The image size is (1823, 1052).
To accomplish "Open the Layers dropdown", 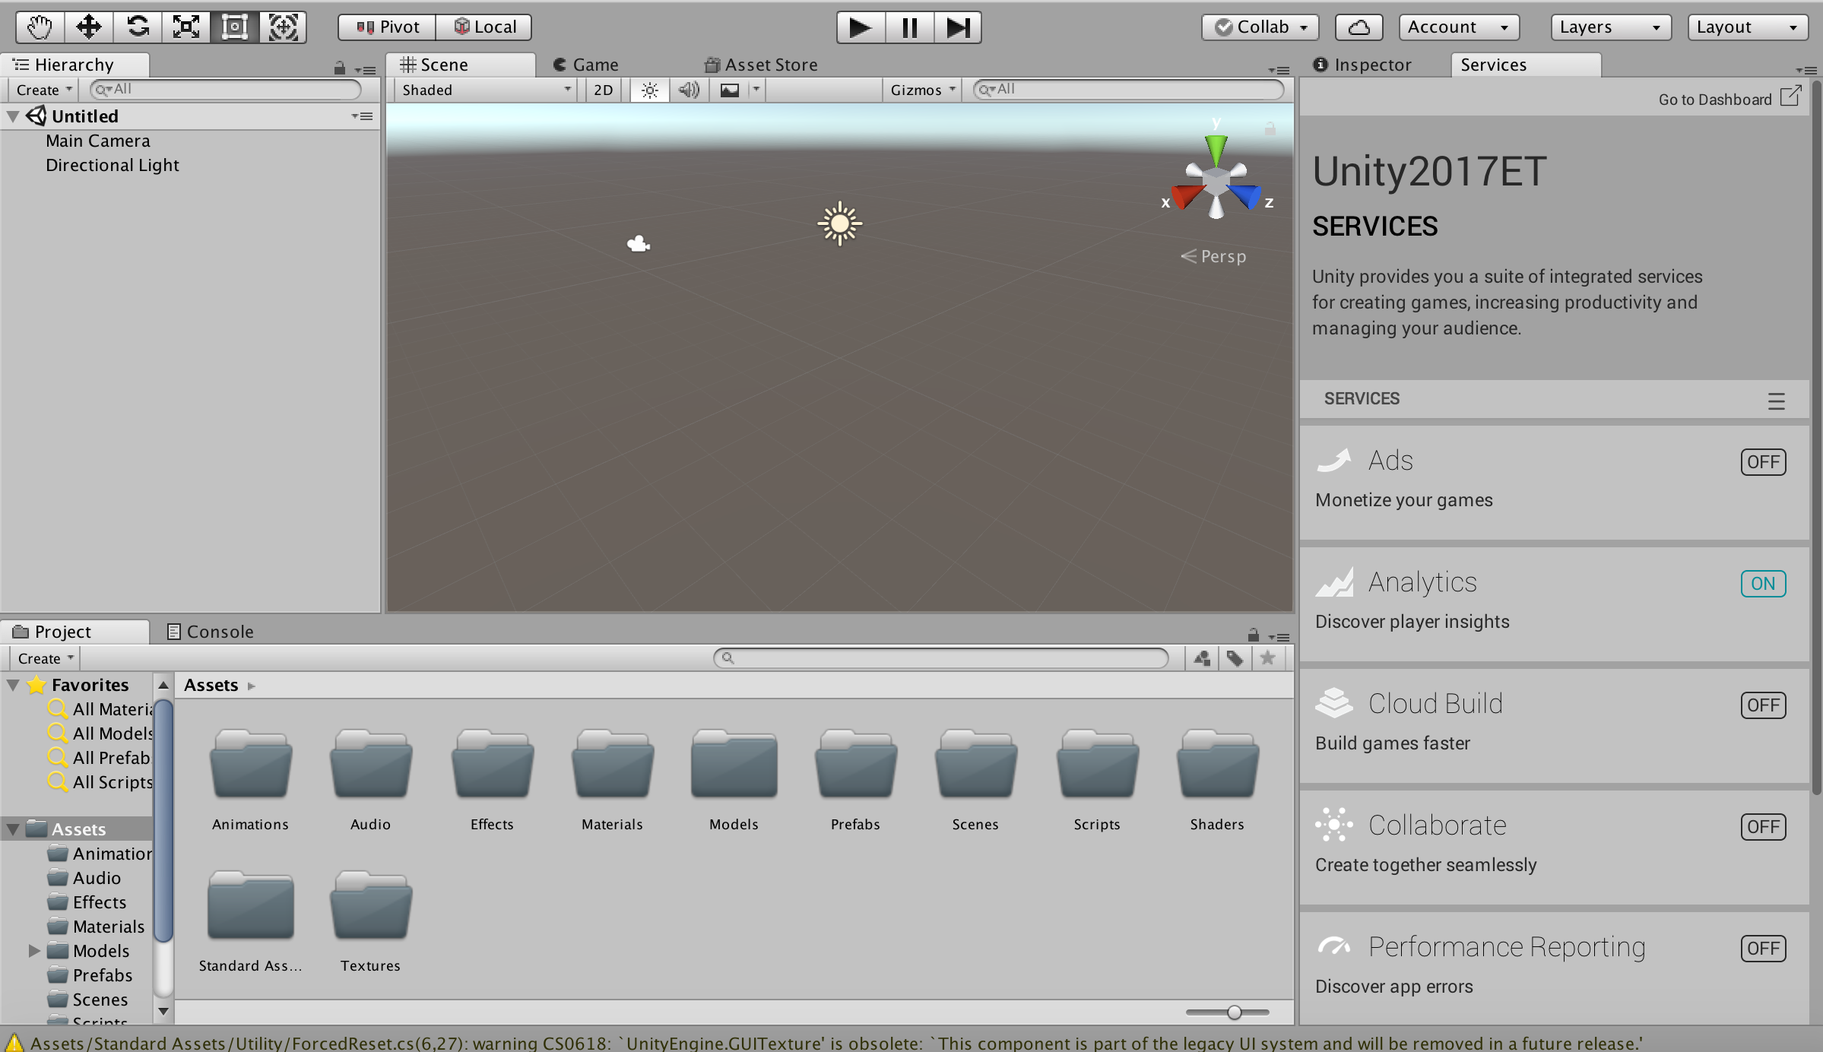I will [x=1611, y=27].
